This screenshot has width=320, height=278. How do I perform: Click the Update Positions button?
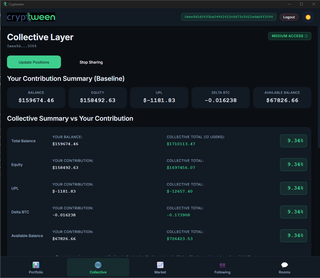[34, 62]
